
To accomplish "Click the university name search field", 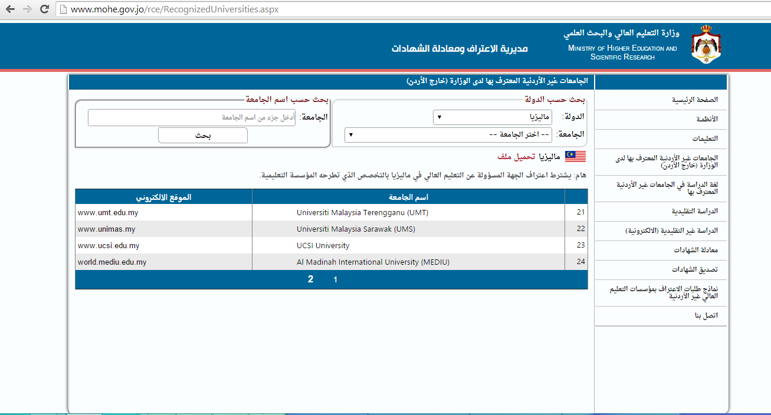I will [192, 118].
